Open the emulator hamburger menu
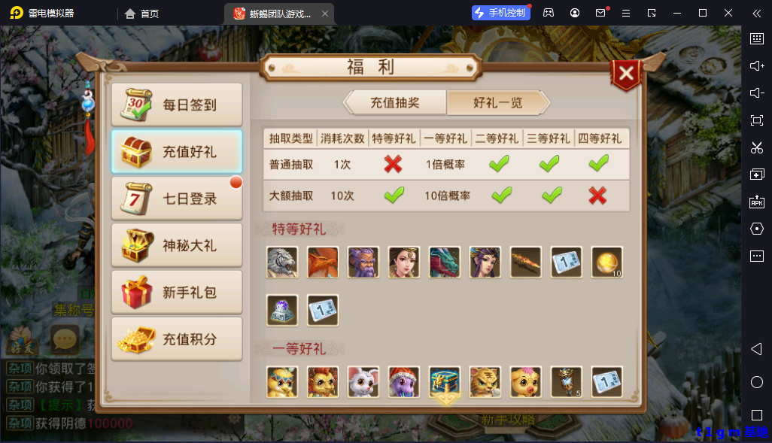The width and height of the screenshot is (772, 443). (626, 14)
